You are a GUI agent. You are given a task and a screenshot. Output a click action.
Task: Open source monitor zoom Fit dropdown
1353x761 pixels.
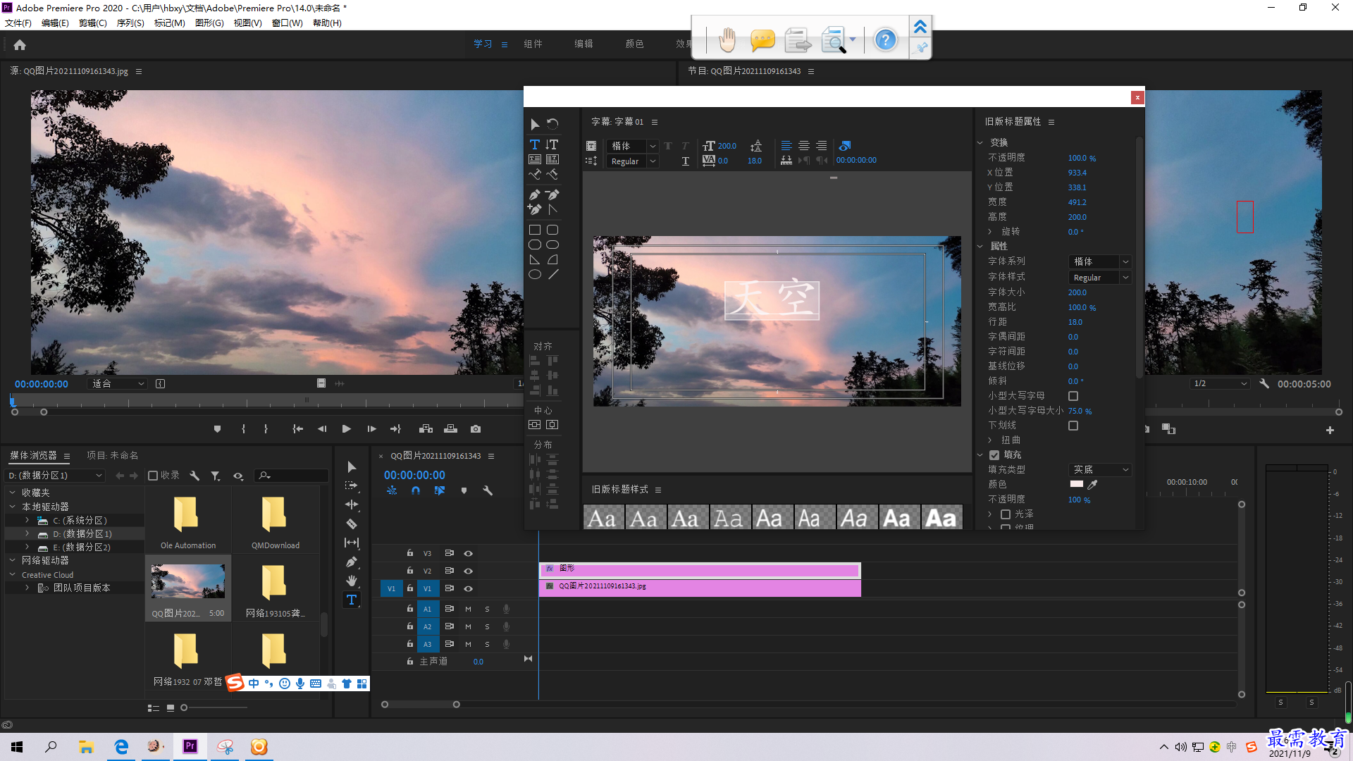coord(118,384)
